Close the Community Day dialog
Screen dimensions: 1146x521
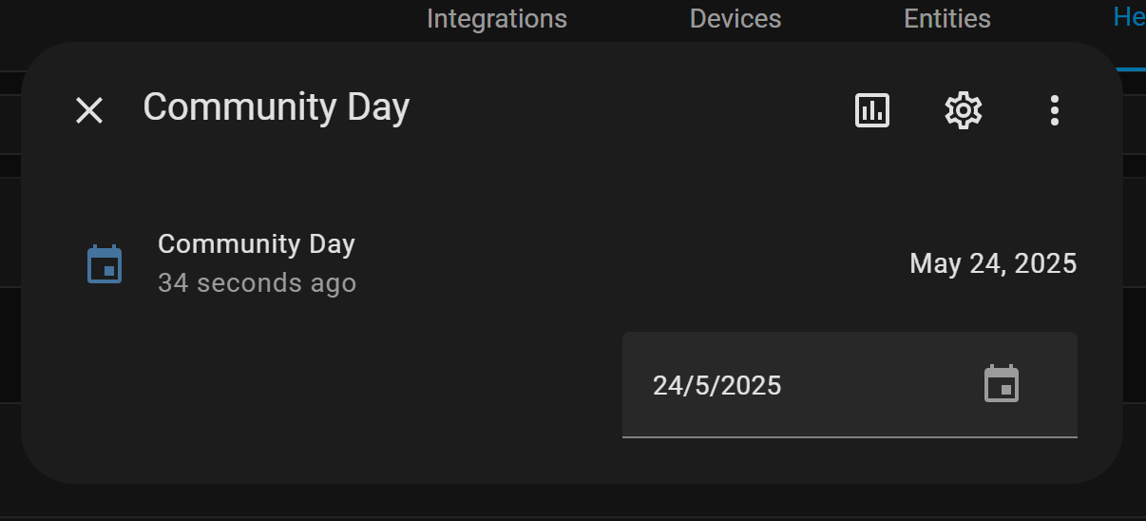pos(89,110)
